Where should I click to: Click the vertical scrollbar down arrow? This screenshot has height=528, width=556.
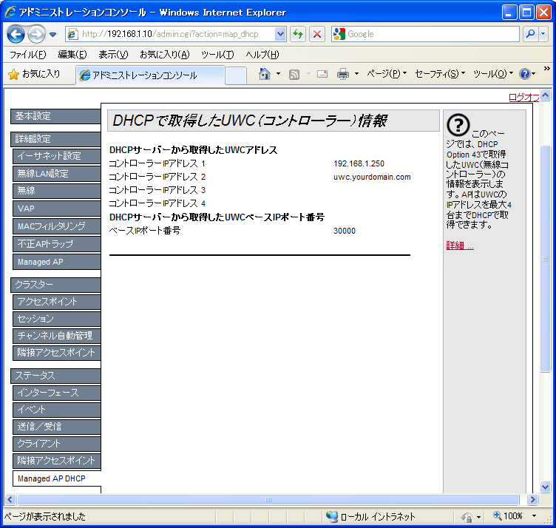pyautogui.click(x=545, y=487)
